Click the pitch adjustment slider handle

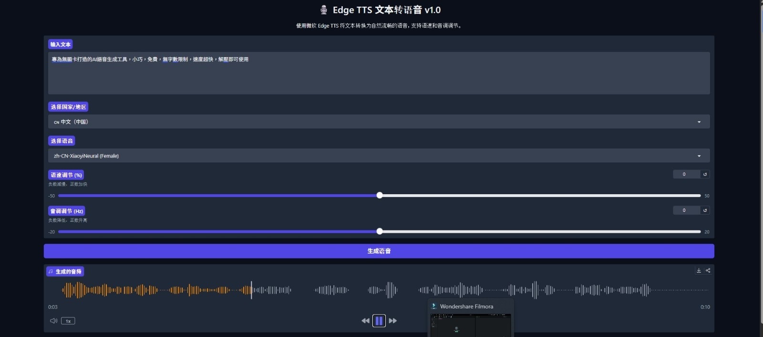(380, 231)
